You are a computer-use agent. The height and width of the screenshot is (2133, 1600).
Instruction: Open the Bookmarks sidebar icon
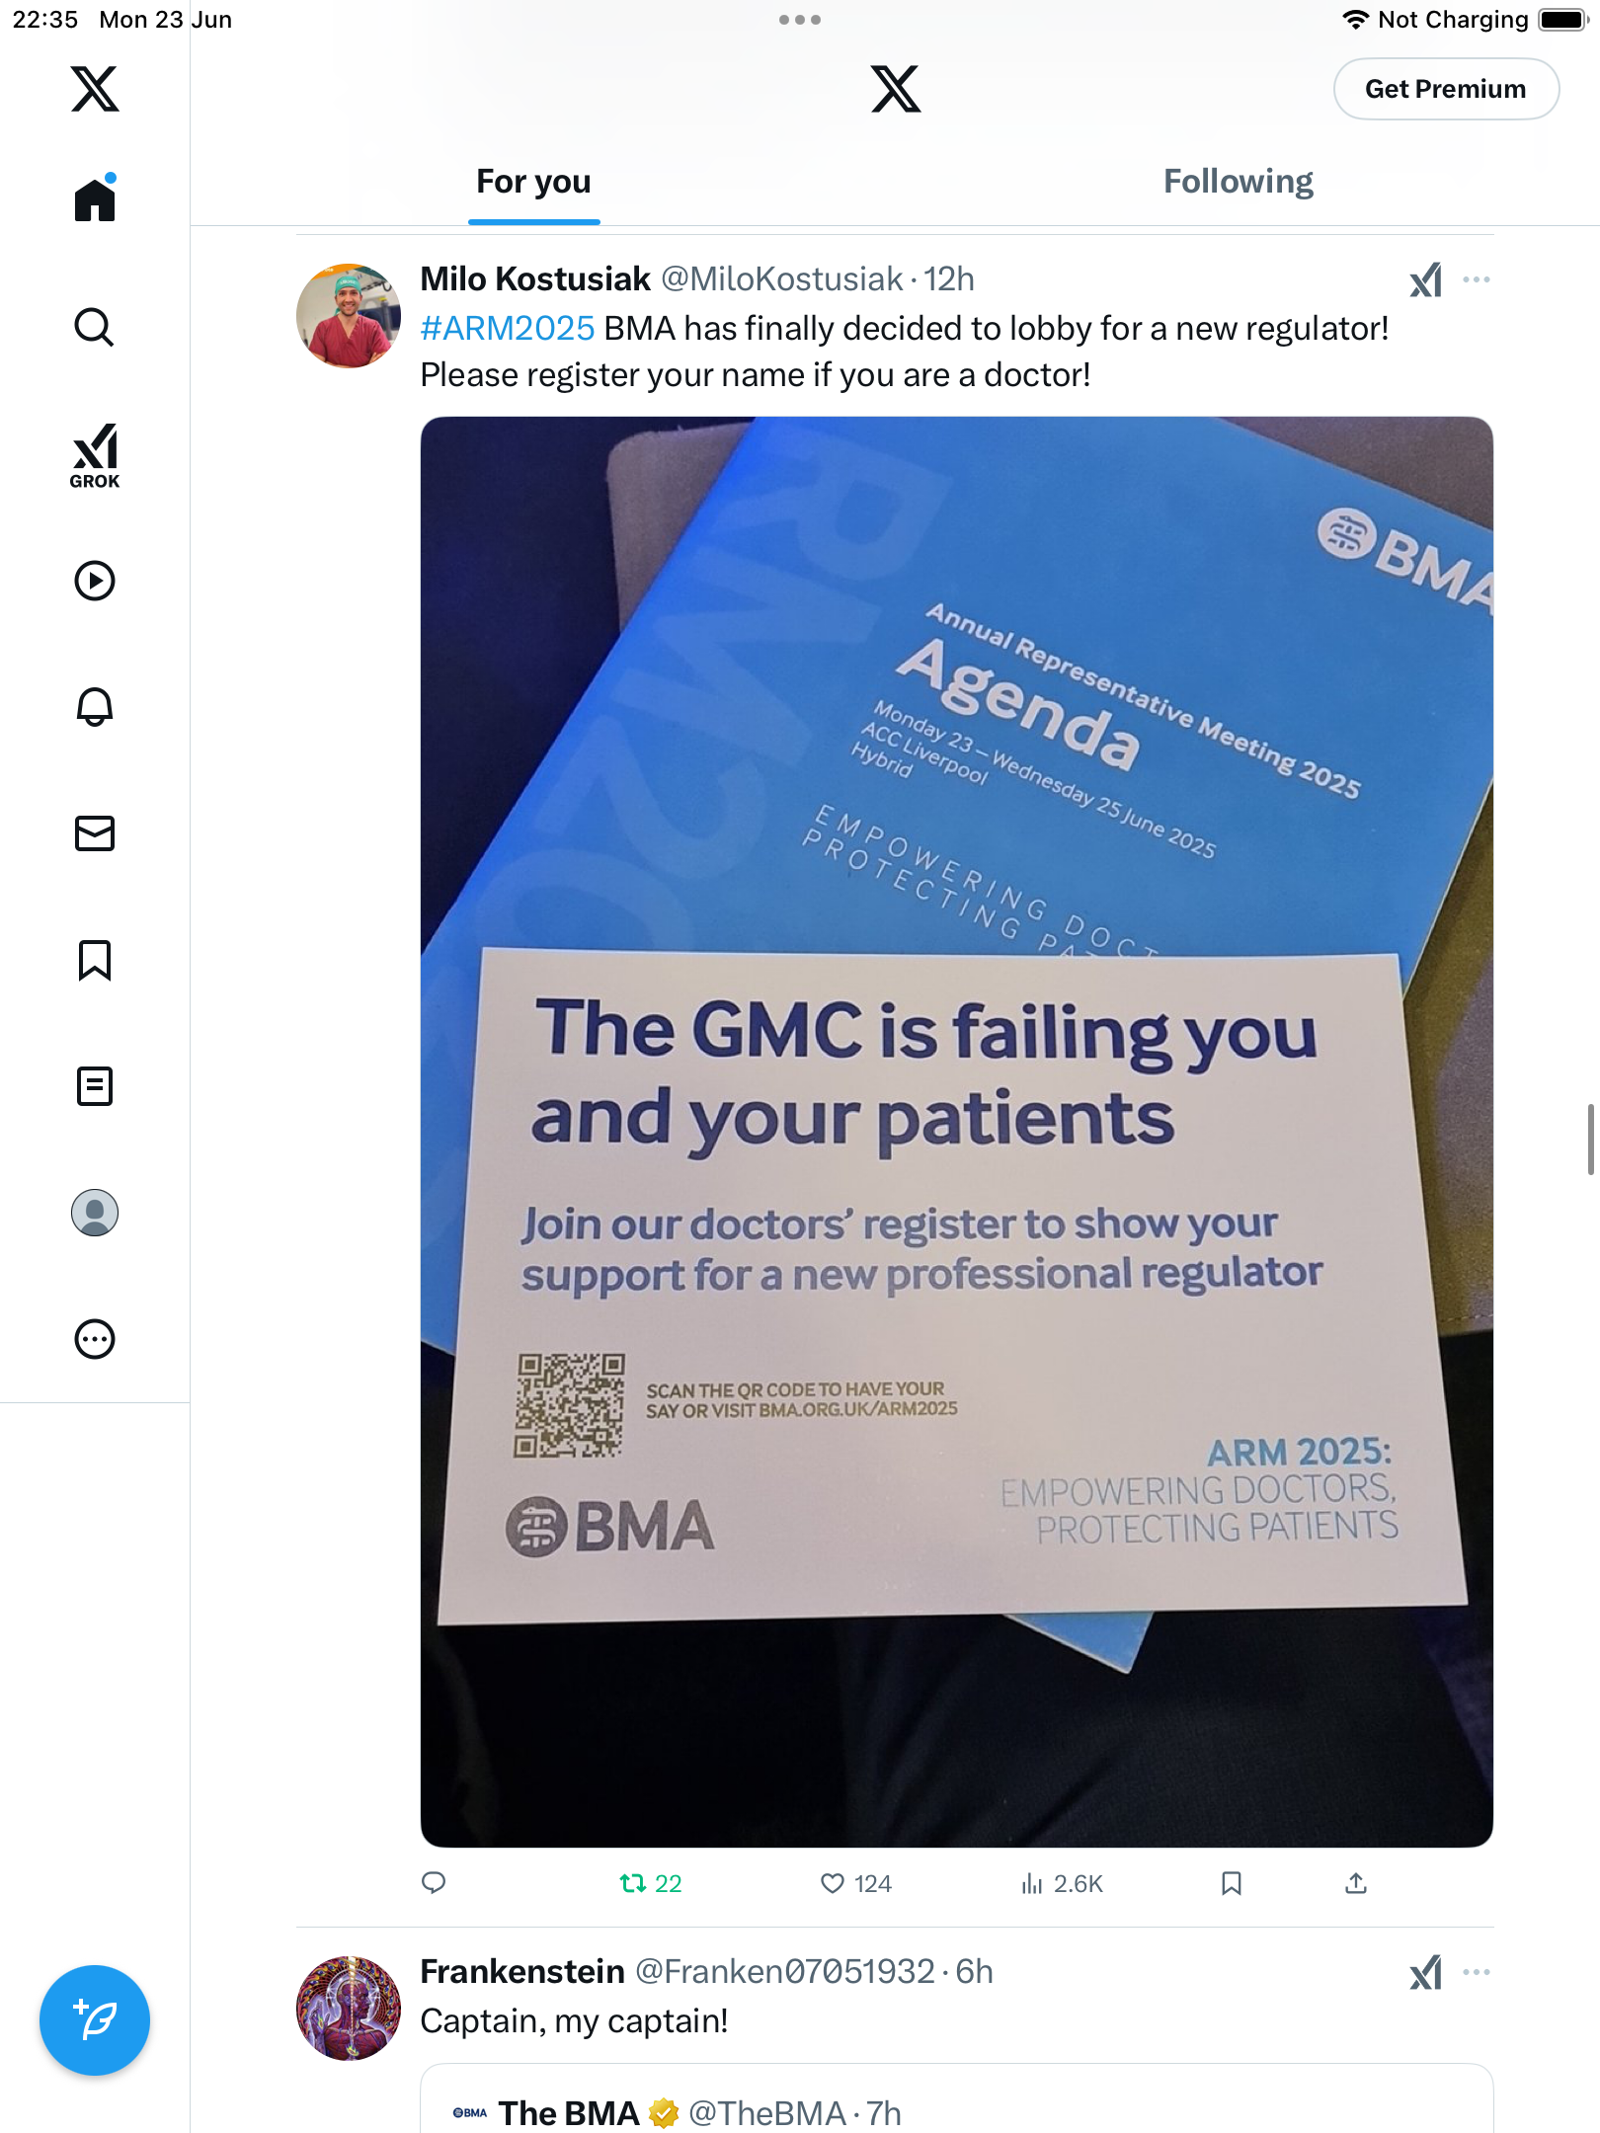pos(95,960)
